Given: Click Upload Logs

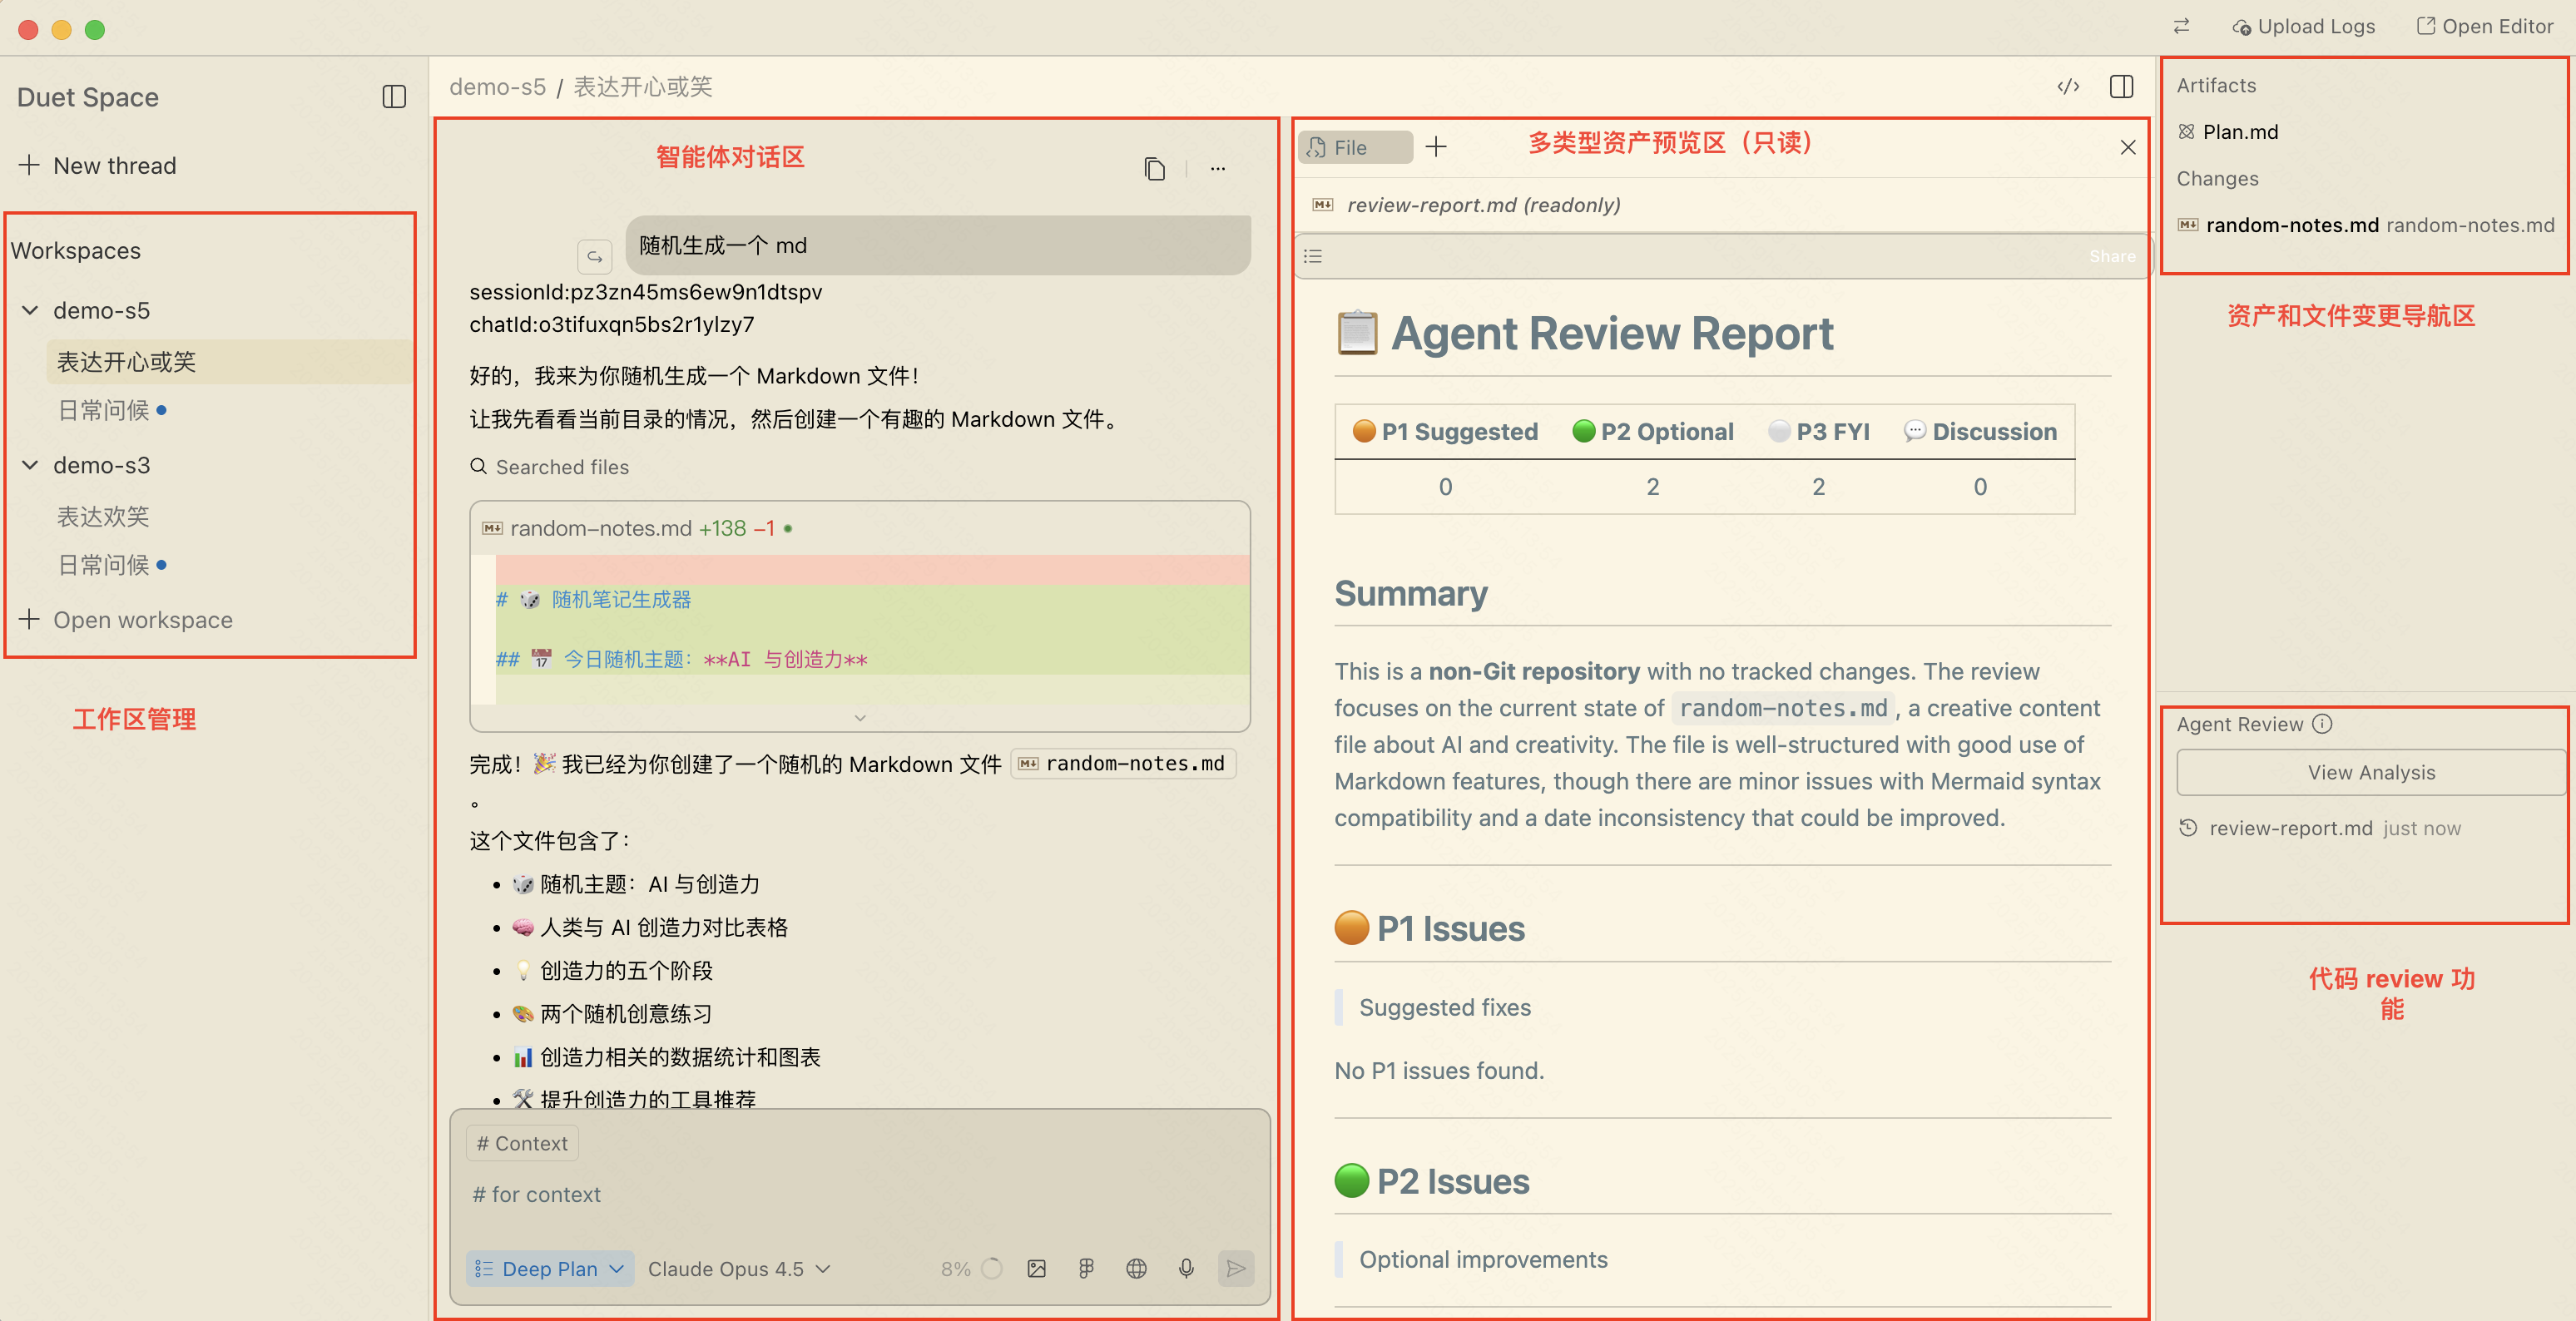Looking at the screenshot, I should click(2304, 27).
